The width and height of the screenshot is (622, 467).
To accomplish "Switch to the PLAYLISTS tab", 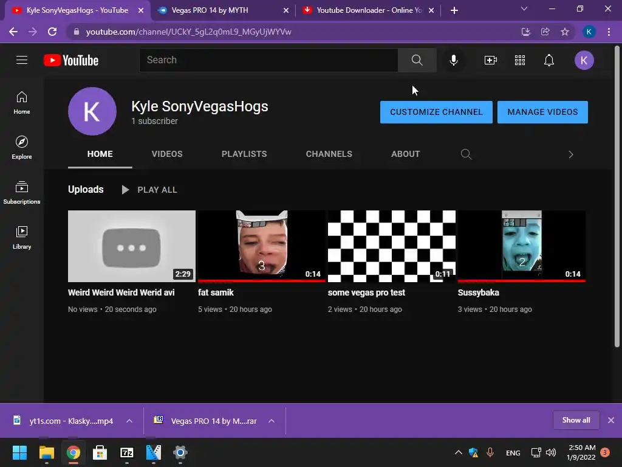I will (244, 154).
